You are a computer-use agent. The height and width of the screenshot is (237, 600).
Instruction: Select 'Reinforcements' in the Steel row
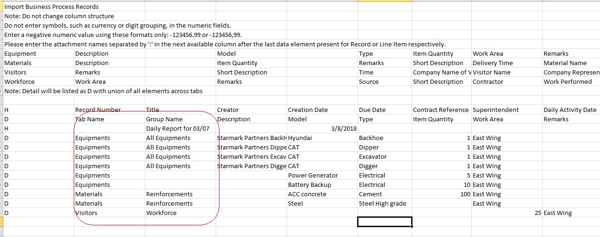[180, 203]
